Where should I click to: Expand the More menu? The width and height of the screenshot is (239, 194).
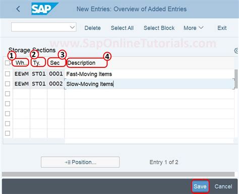pos(194,28)
